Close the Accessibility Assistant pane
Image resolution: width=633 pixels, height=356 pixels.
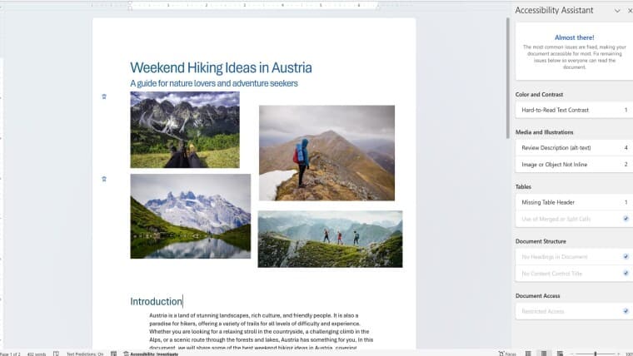click(x=630, y=11)
